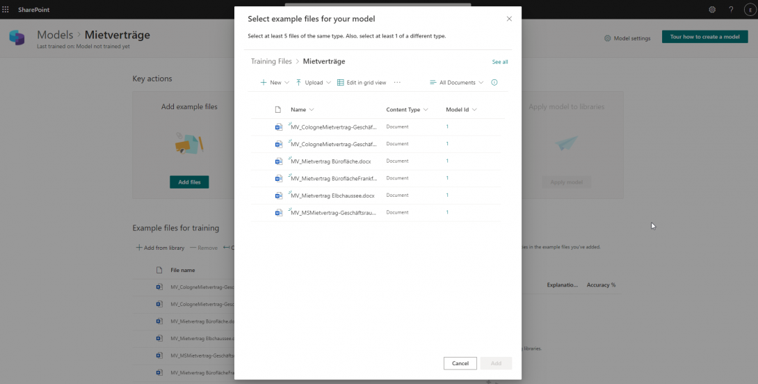Click the Mietverträge breadcrumb in dialog

coord(324,61)
